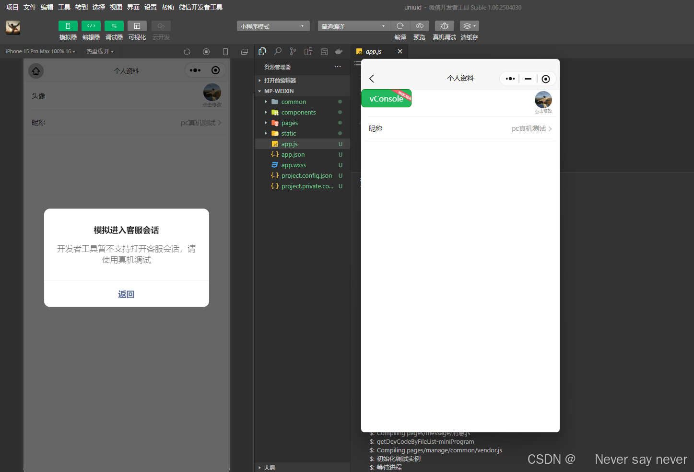Click the simulator stop/record icon
The height and width of the screenshot is (472, 694).
pyautogui.click(x=206, y=52)
